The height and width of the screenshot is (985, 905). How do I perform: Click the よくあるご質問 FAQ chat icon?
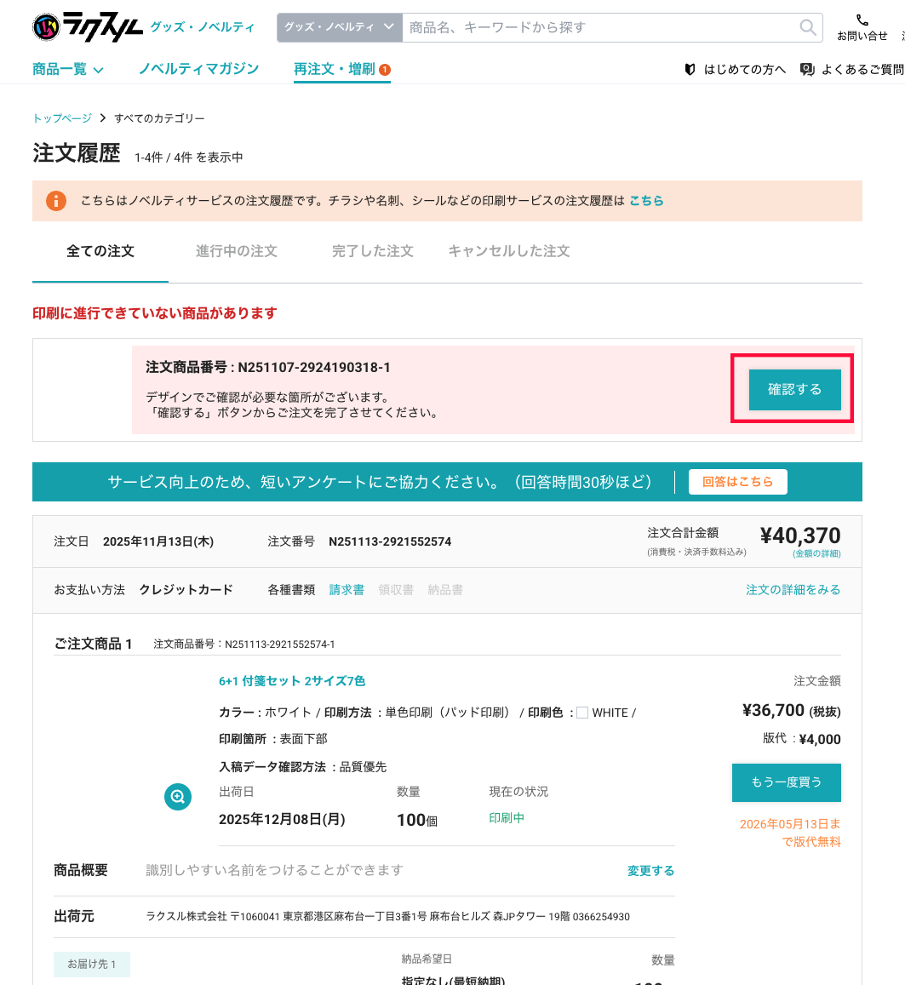tap(807, 69)
